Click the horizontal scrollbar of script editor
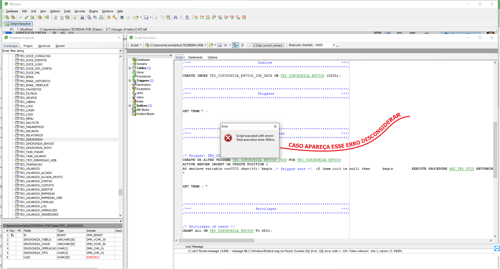The width and height of the screenshot is (500, 269). coord(216,240)
